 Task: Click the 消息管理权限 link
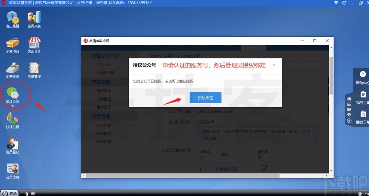[226, 169]
